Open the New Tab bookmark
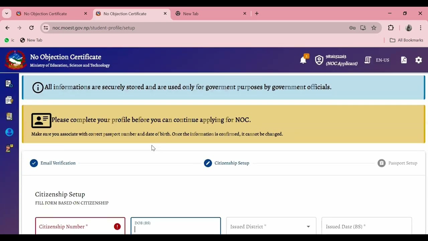 coord(31,40)
